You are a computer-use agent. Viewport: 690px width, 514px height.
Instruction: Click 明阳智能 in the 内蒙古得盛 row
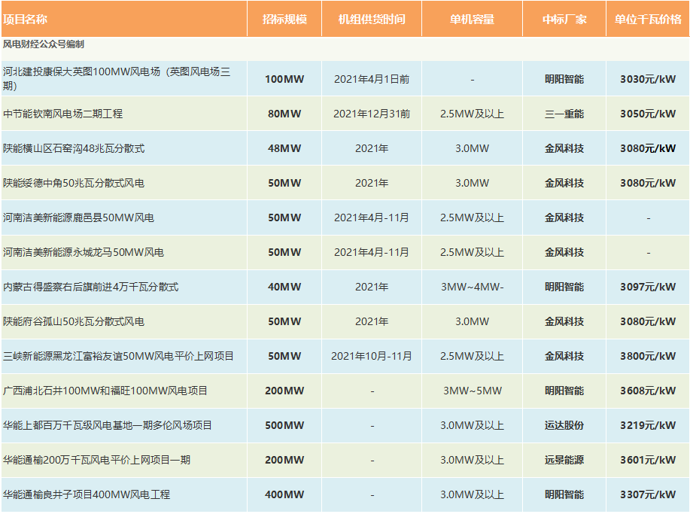[564, 287]
